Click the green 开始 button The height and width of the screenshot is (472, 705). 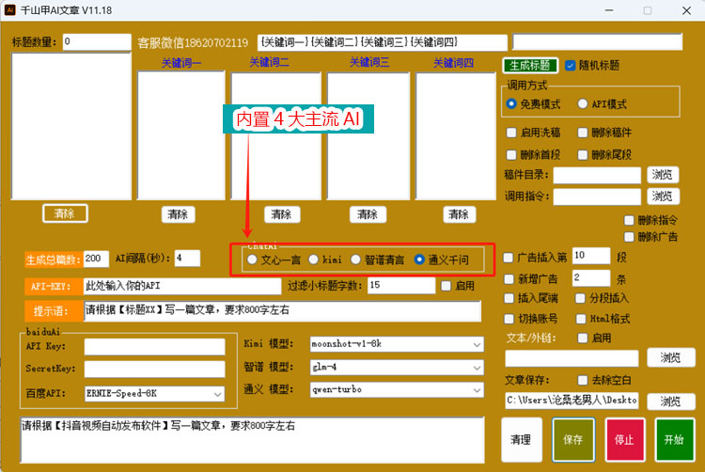(674, 439)
